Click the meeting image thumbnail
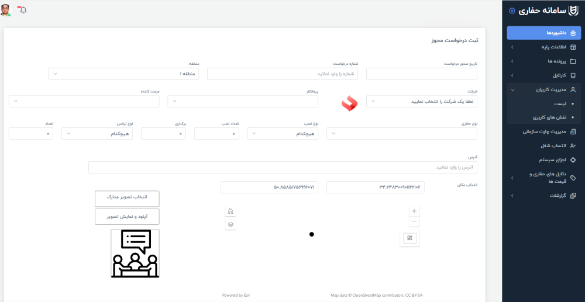 (x=135, y=253)
